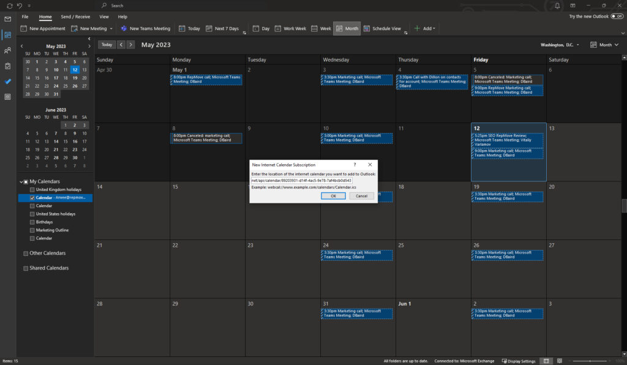Toggle Try the new Outlook switch
Screen dimensions: 627x365
[x=617, y=17]
